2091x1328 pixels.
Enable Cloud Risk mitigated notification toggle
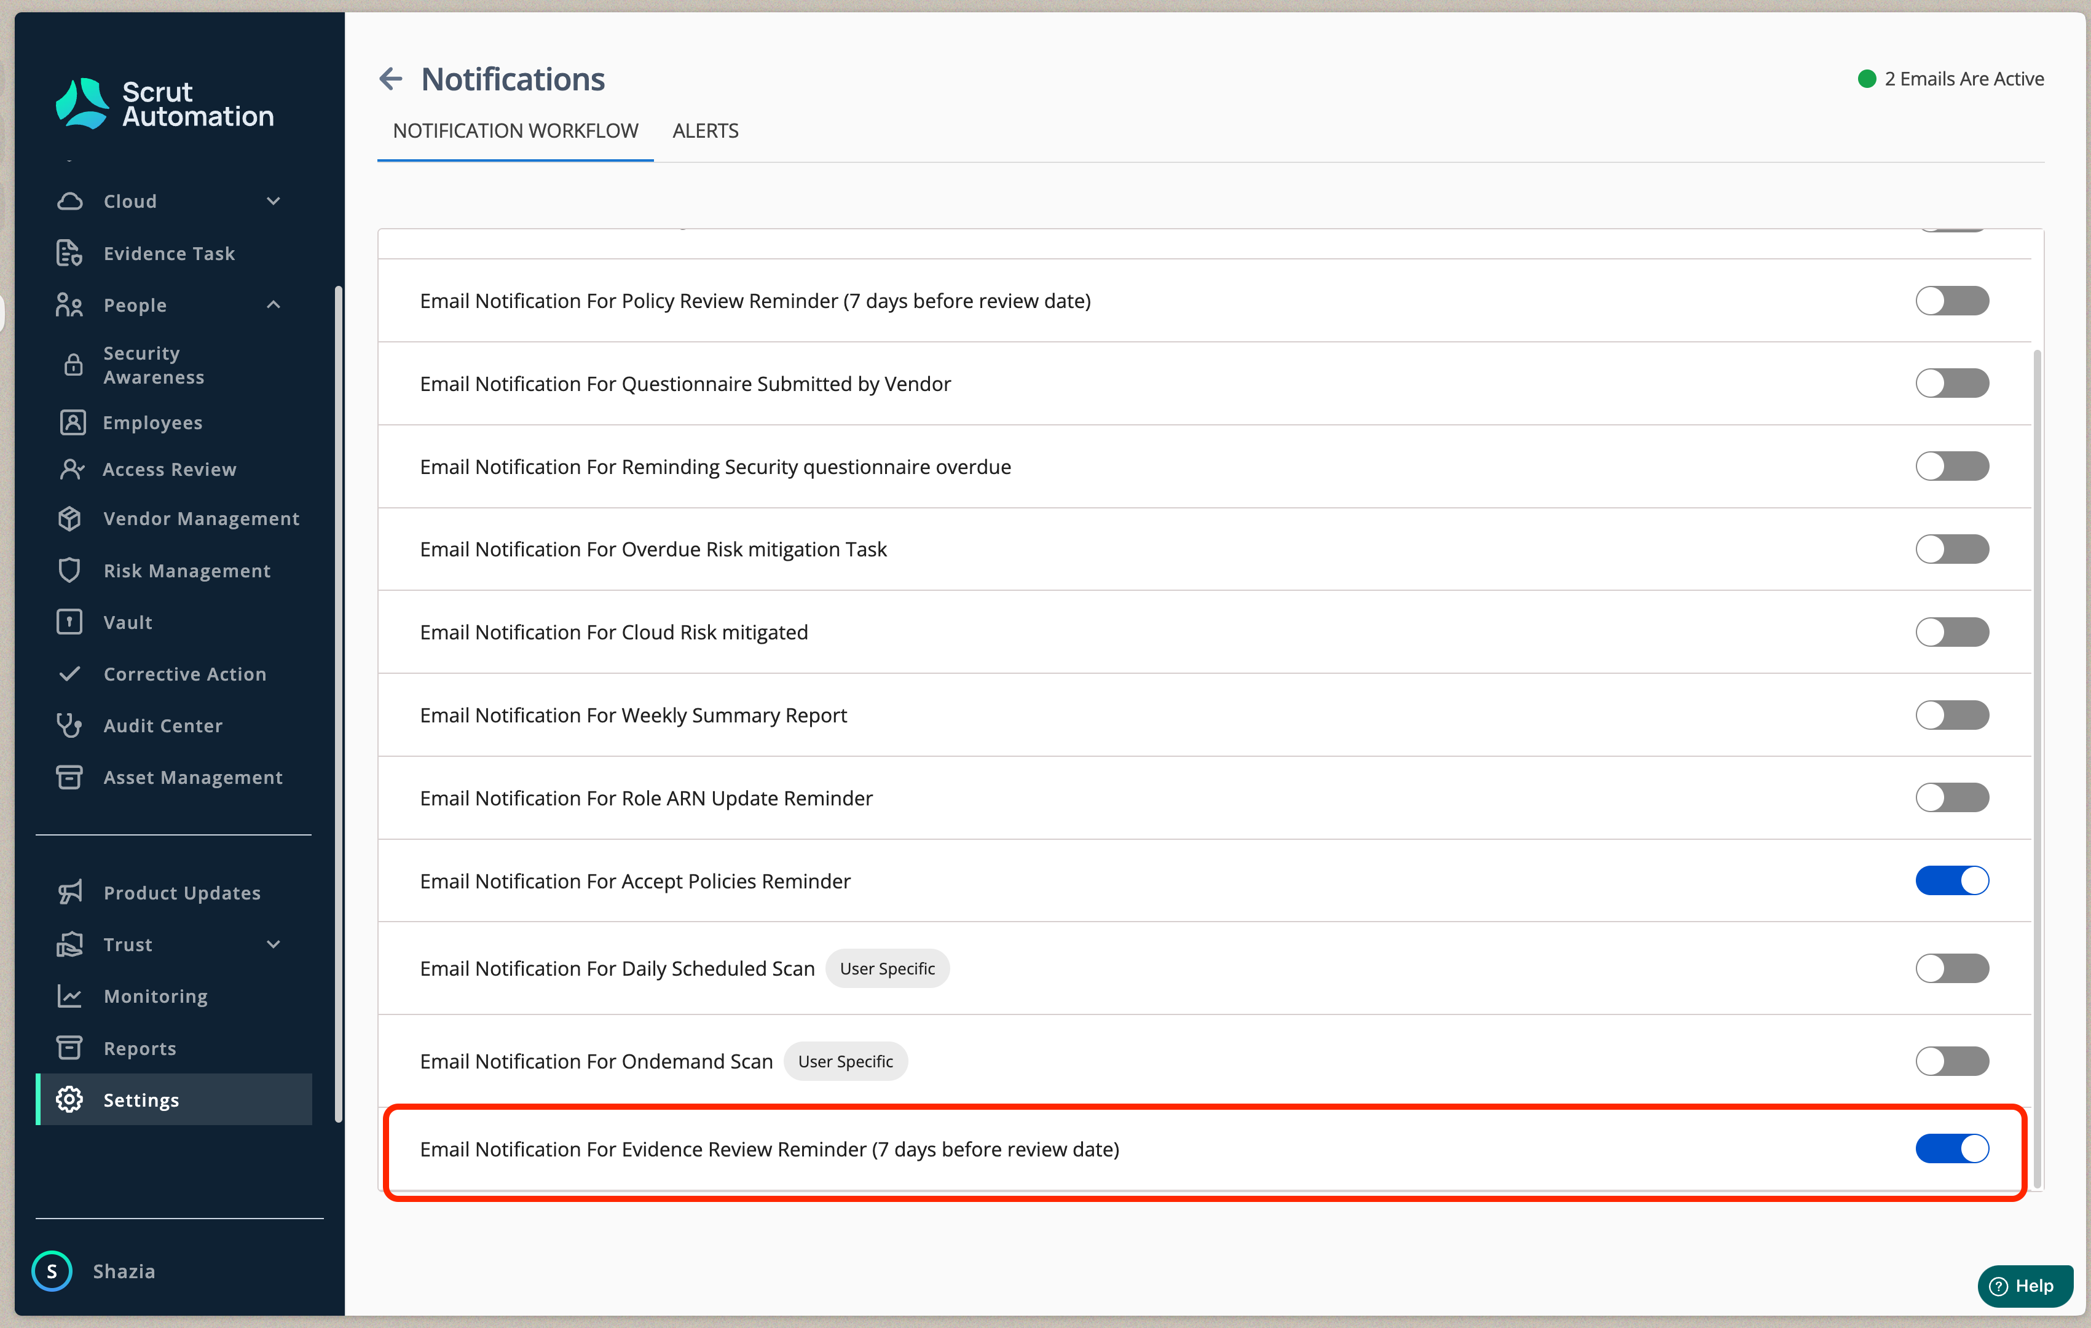[x=1952, y=632]
